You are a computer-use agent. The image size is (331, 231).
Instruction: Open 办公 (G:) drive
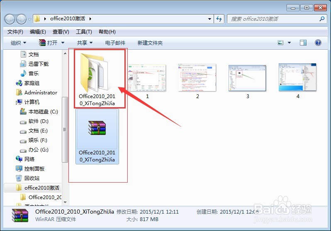[34, 149]
